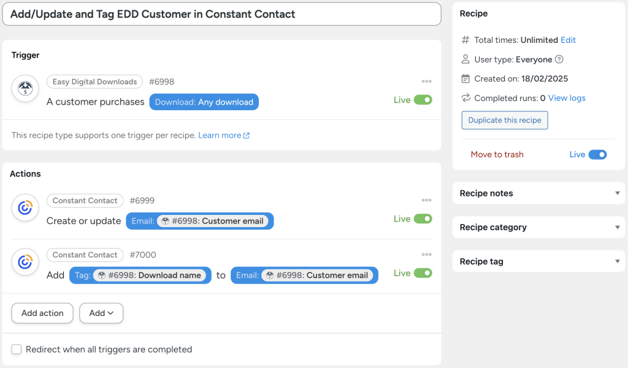The width and height of the screenshot is (628, 368).
Task: Click the Constant Contact icon on action #6999
Action: click(25, 208)
